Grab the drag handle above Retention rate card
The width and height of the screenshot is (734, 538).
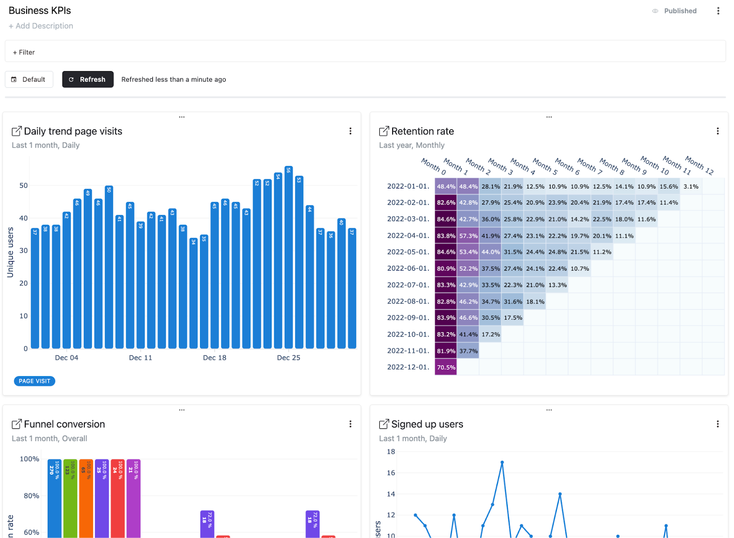549,117
